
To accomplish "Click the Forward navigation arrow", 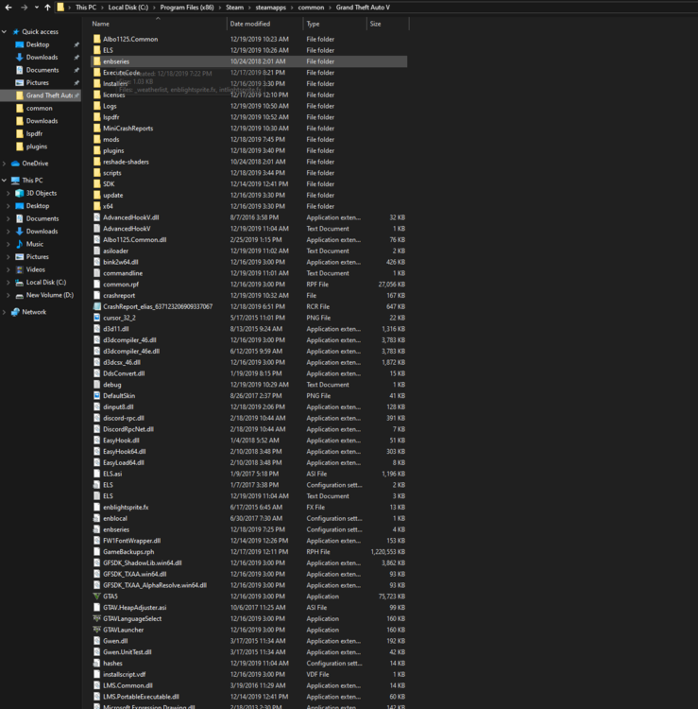I will [24, 8].
